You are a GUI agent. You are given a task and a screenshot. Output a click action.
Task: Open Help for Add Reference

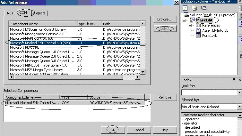[x=165, y=130]
